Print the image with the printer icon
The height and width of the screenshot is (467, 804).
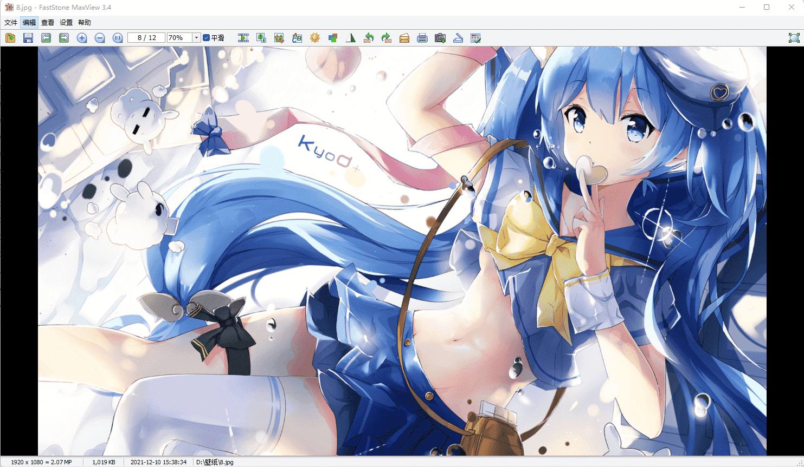coord(422,38)
